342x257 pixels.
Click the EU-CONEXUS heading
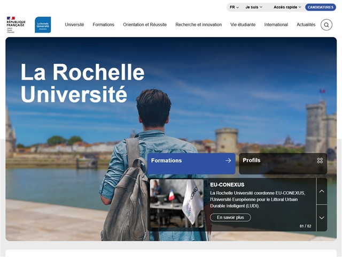click(x=227, y=185)
